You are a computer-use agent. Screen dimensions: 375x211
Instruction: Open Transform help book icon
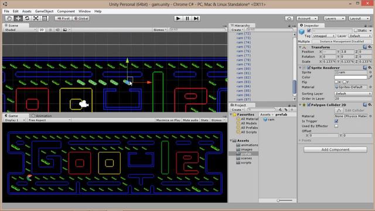(364, 47)
